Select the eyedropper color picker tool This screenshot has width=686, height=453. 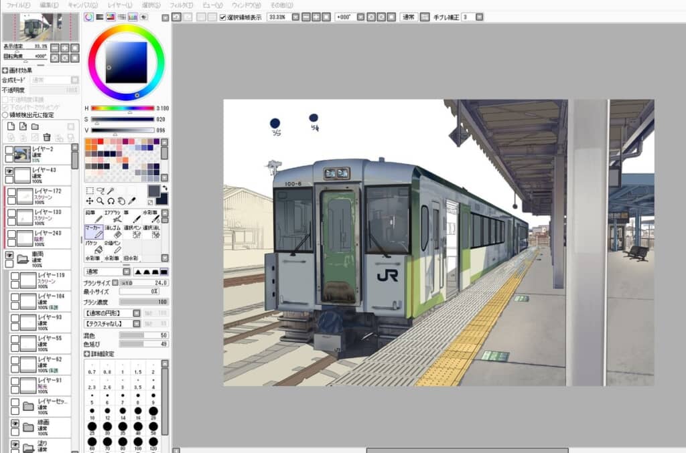132,201
